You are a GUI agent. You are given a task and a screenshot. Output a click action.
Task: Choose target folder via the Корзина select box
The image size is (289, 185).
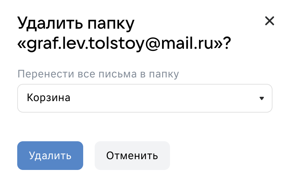coord(145,98)
